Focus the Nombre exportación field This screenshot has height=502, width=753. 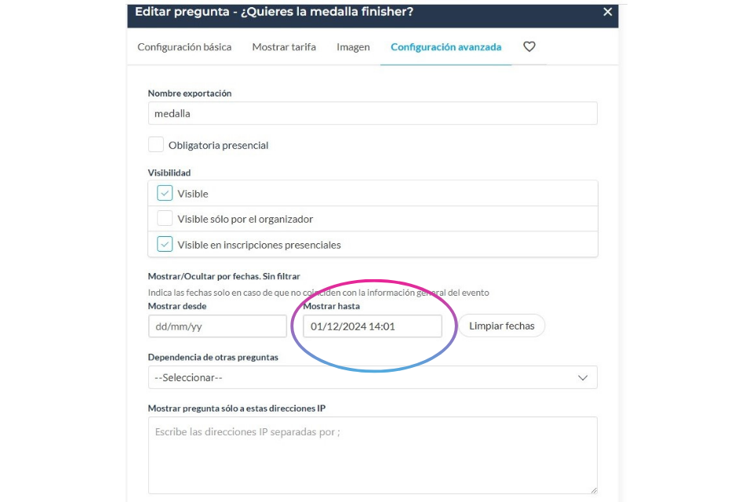pos(373,114)
